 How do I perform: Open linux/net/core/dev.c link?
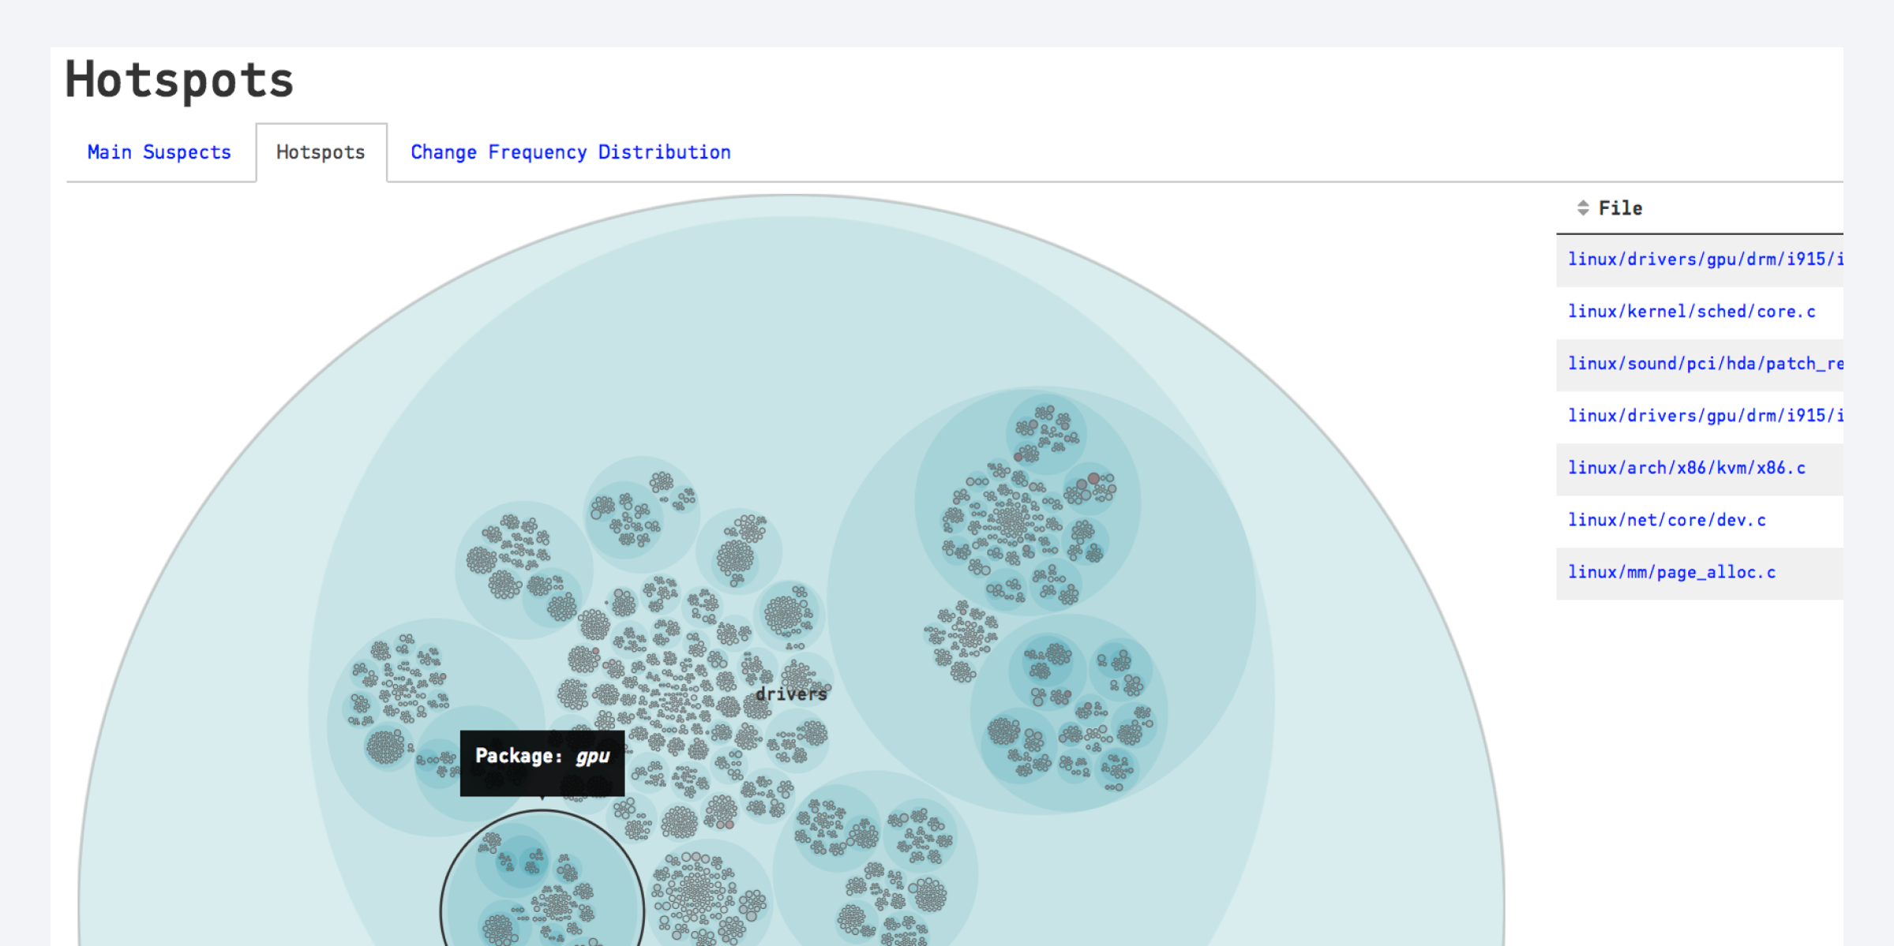pos(1667,520)
